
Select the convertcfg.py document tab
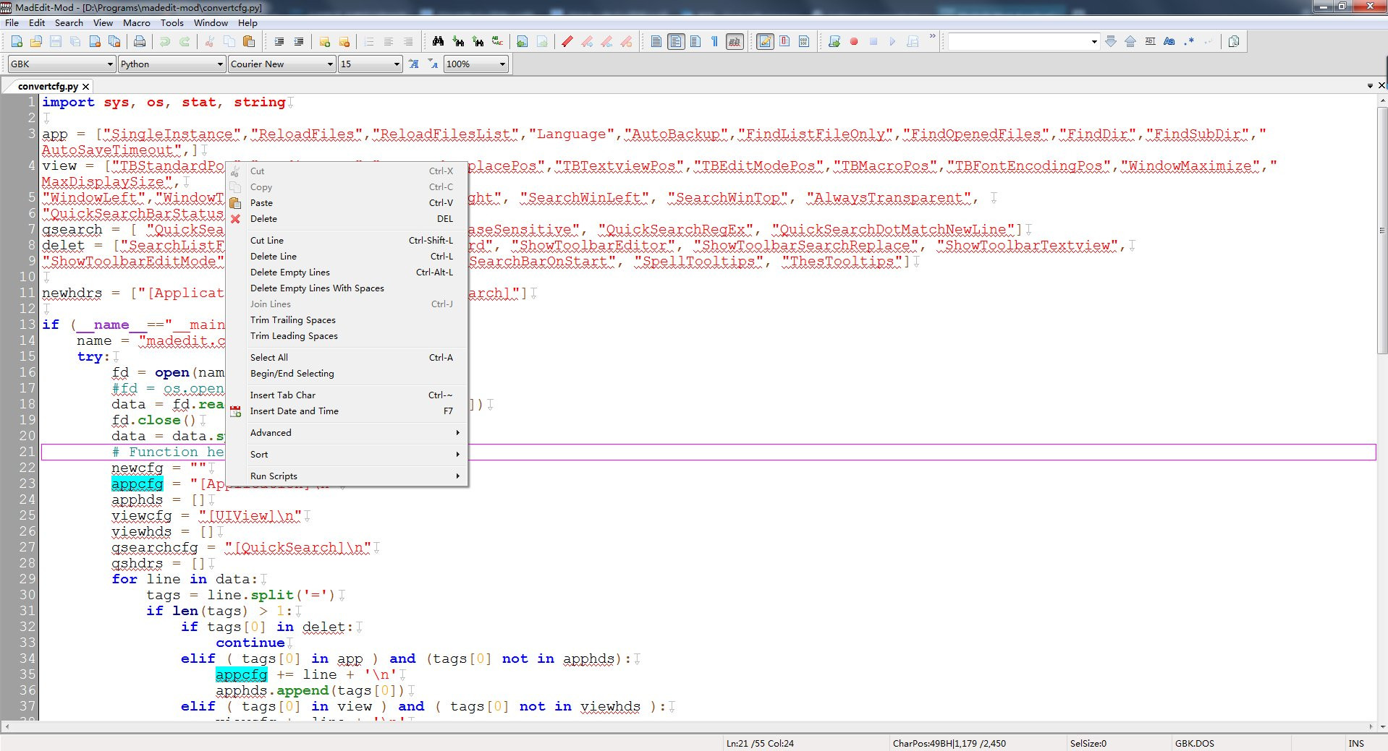(x=47, y=86)
